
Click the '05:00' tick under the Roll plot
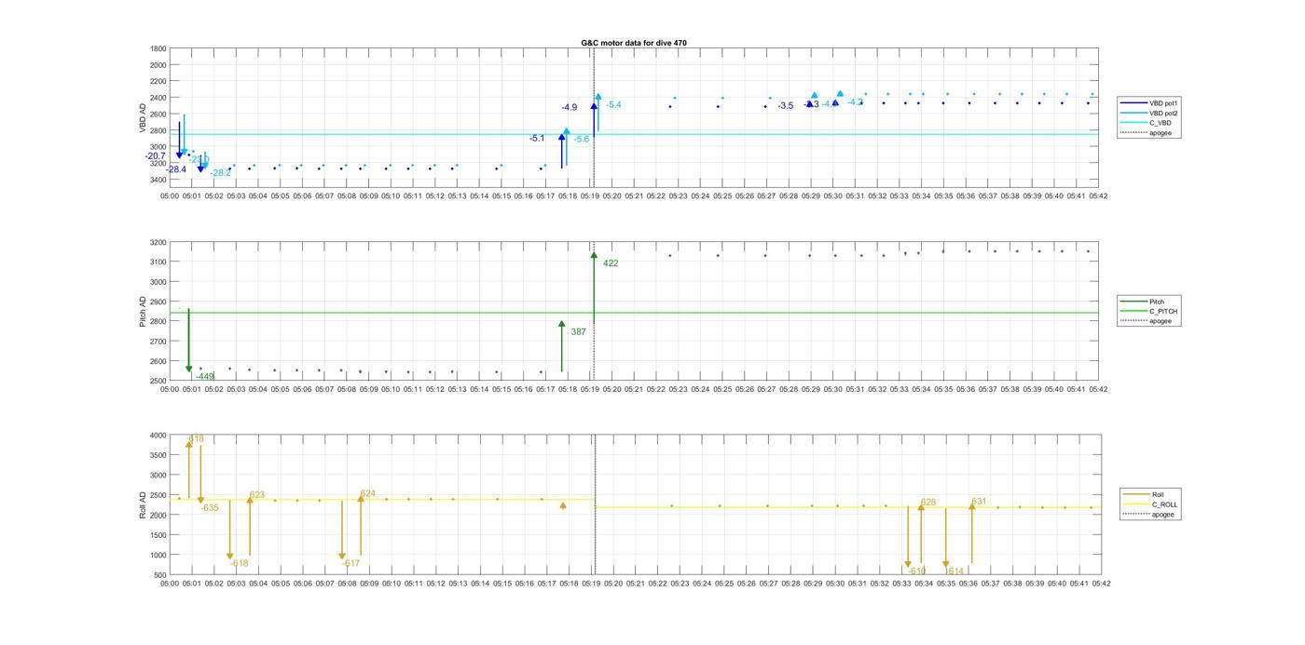pos(170,584)
